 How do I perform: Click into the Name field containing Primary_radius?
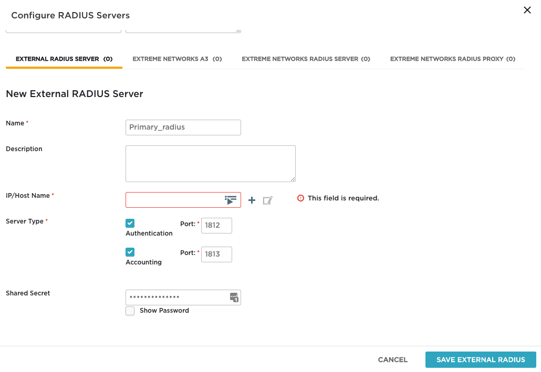tap(183, 127)
